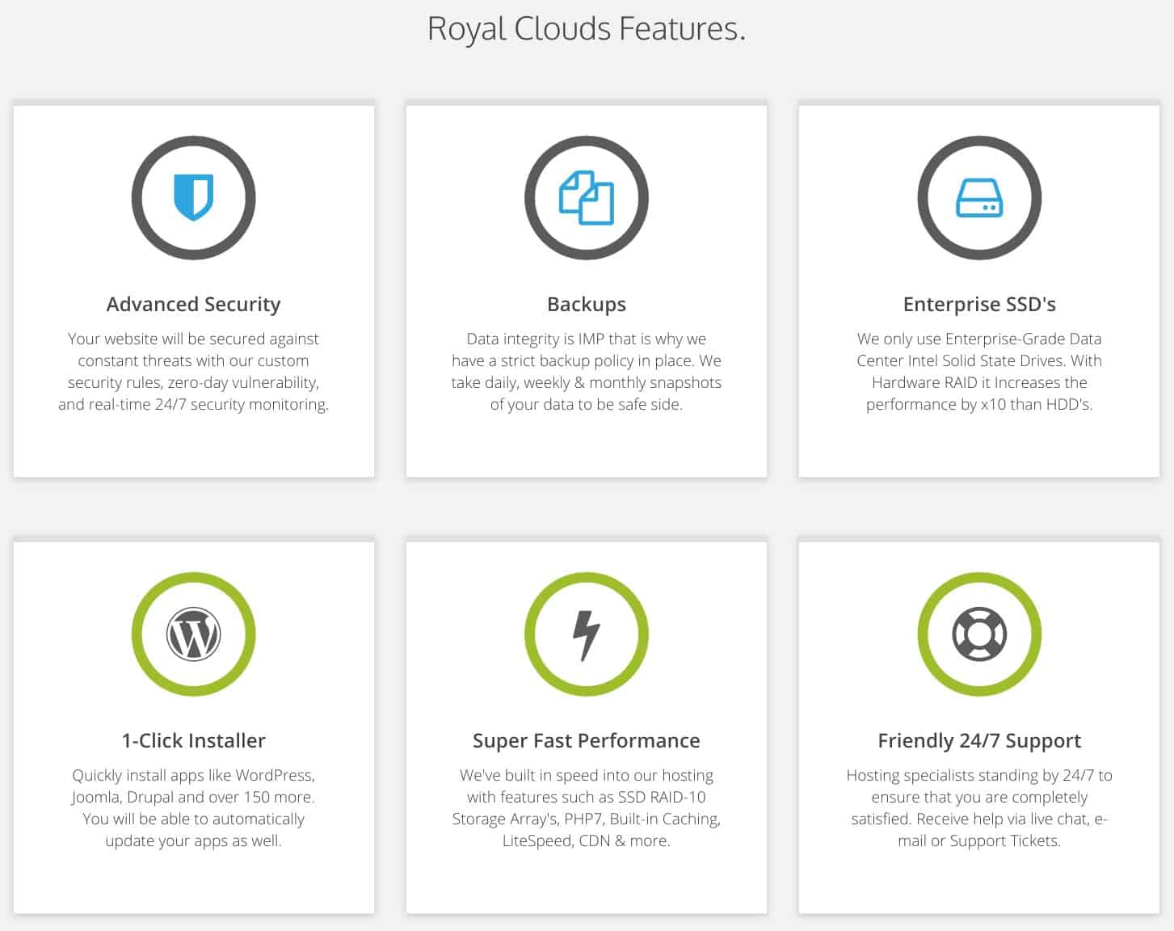Click the Backups description beginning 'Data integrity is IMP'
Viewport: 1174px width, 931px height.
tap(587, 372)
